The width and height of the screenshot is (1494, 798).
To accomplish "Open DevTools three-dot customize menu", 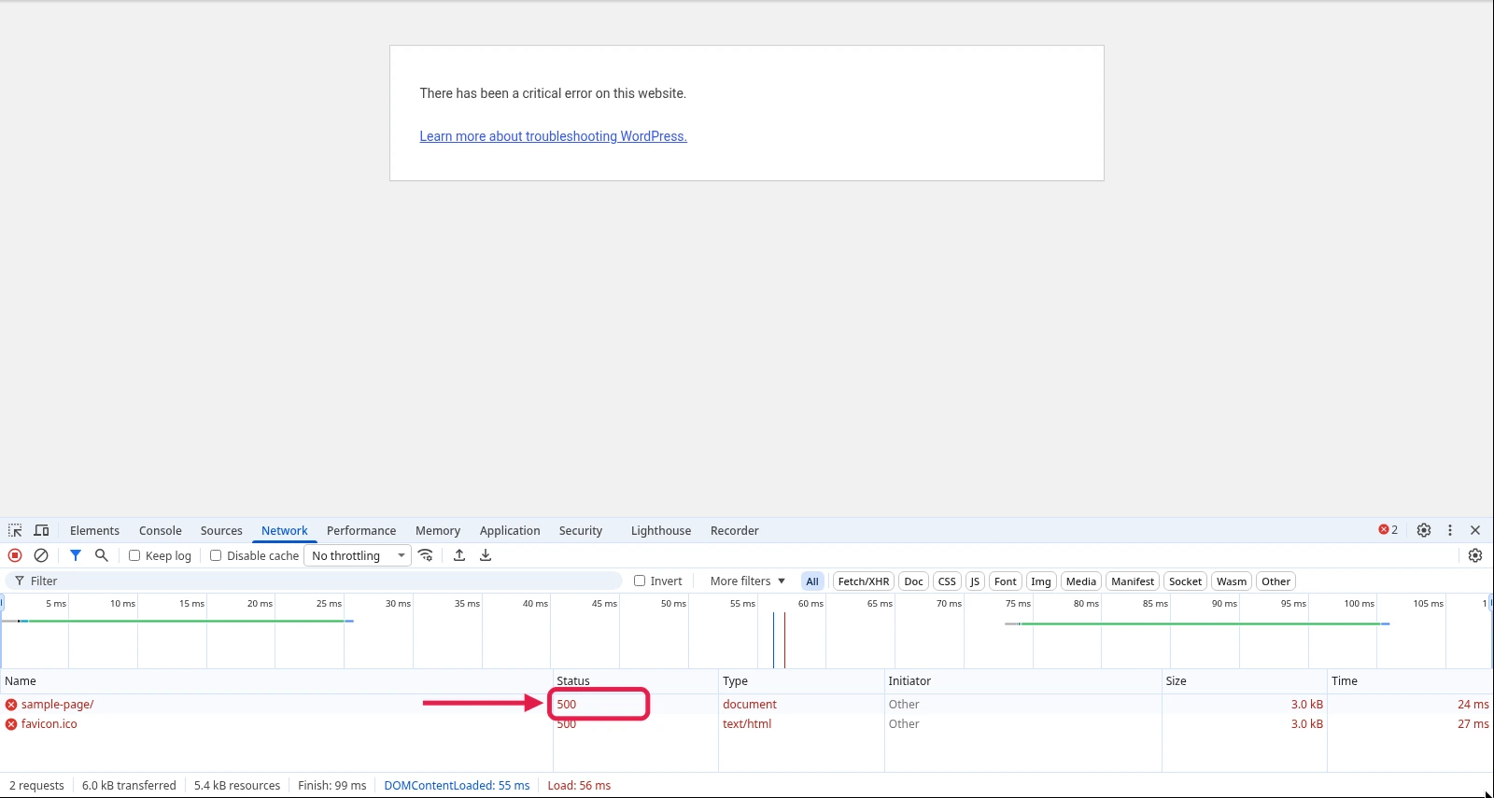I will (1450, 530).
